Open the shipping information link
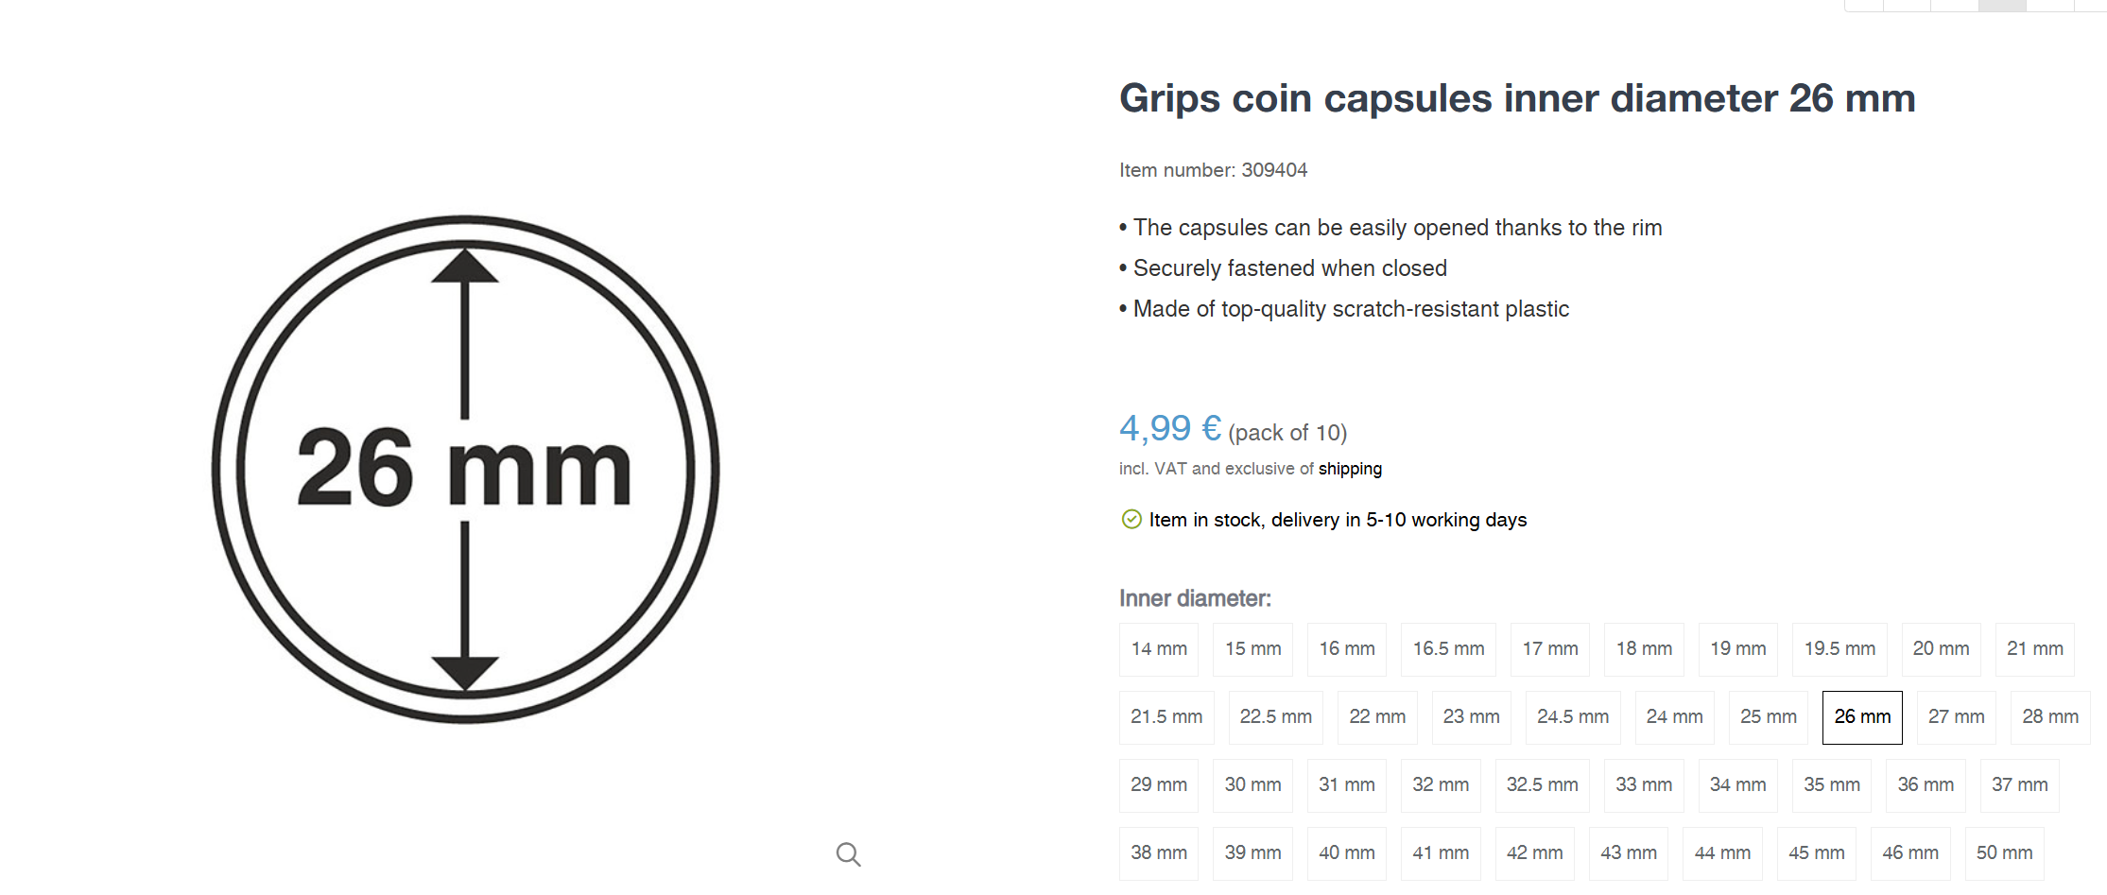Image resolution: width=2107 pixels, height=895 pixels. (x=1350, y=469)
